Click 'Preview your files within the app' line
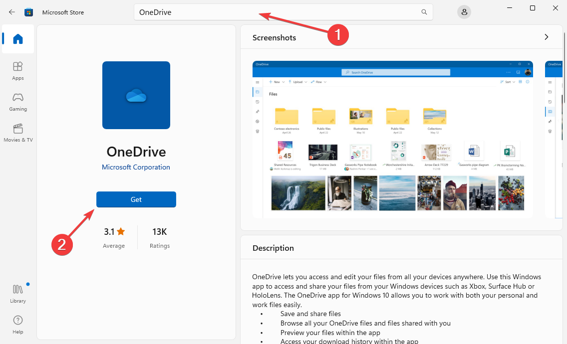 tap(330, 333)
